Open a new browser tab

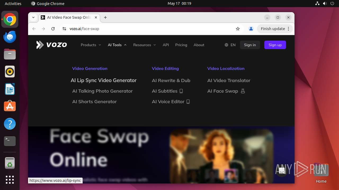click(x=105, y=17)
